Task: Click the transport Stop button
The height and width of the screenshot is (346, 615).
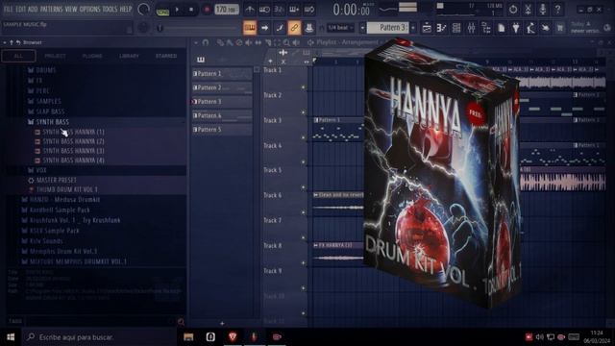Action: pyautogui.click(x=191, y=10)
